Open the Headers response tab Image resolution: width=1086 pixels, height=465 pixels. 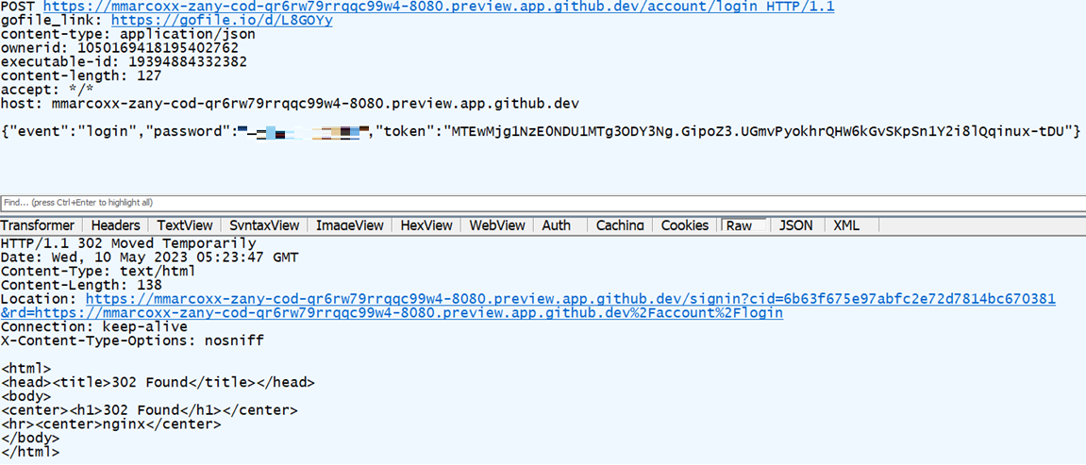point(115,225)
